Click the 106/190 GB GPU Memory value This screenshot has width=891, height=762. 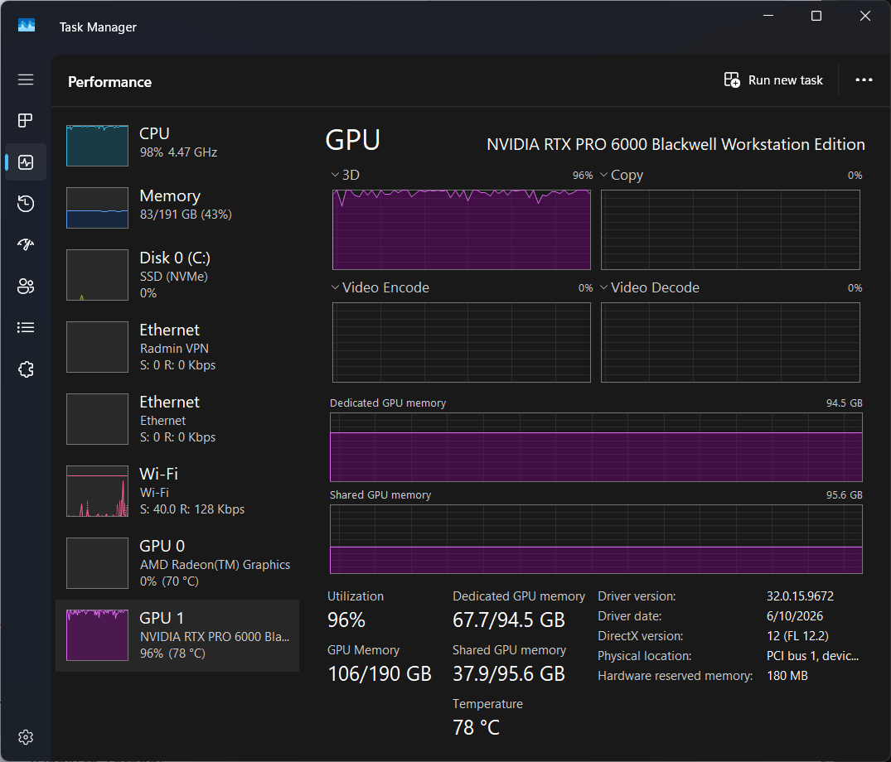[380, 674]
